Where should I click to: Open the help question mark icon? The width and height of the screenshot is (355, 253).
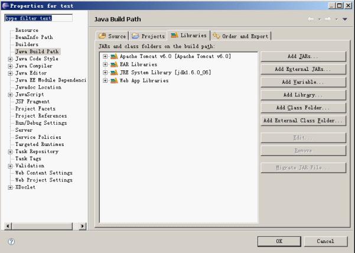click(x=11, y=241)
